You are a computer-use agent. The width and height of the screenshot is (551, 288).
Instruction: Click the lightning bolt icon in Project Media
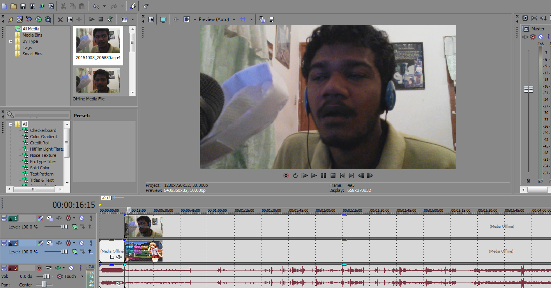(11, 19)
